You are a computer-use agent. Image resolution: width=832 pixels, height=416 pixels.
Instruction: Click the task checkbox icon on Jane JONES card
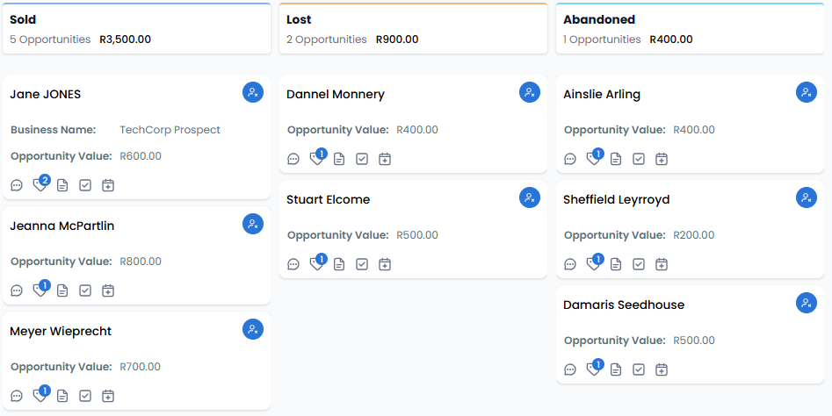pos(85,185)
